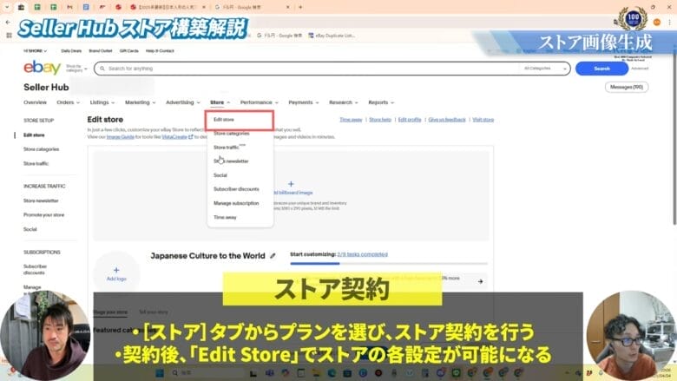Open the browser profile avatar
Image resolution: width=677 pixels, height=381 pixels.
(x=657, y=22)
